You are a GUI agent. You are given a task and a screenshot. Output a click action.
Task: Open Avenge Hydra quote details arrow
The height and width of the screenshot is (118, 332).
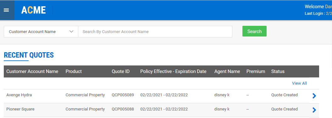[x=314, y=96]
